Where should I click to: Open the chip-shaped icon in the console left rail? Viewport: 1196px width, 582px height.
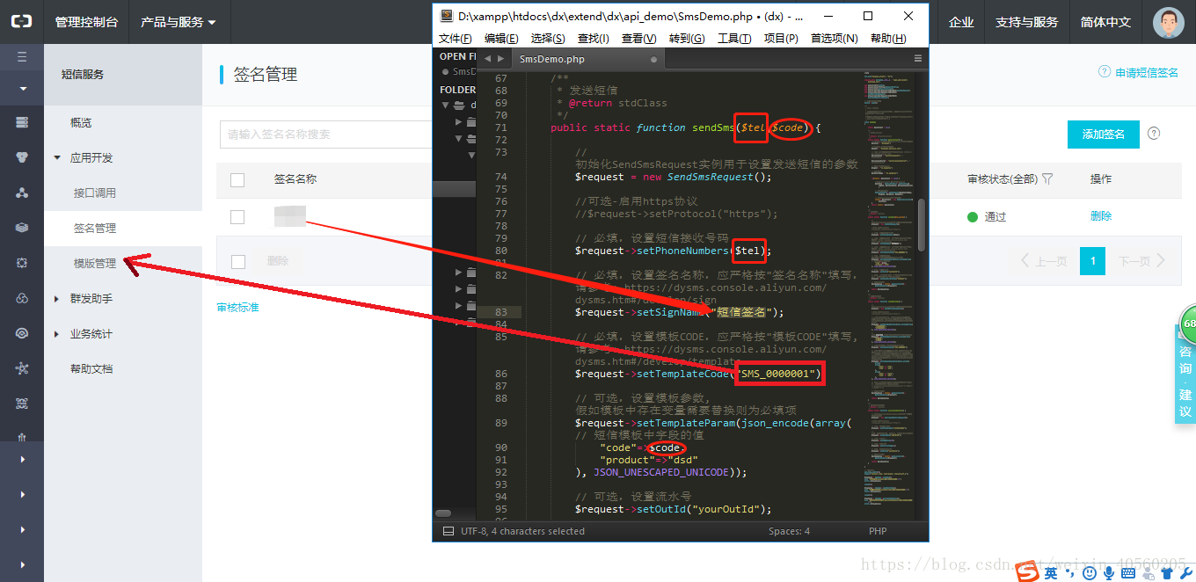22,263
